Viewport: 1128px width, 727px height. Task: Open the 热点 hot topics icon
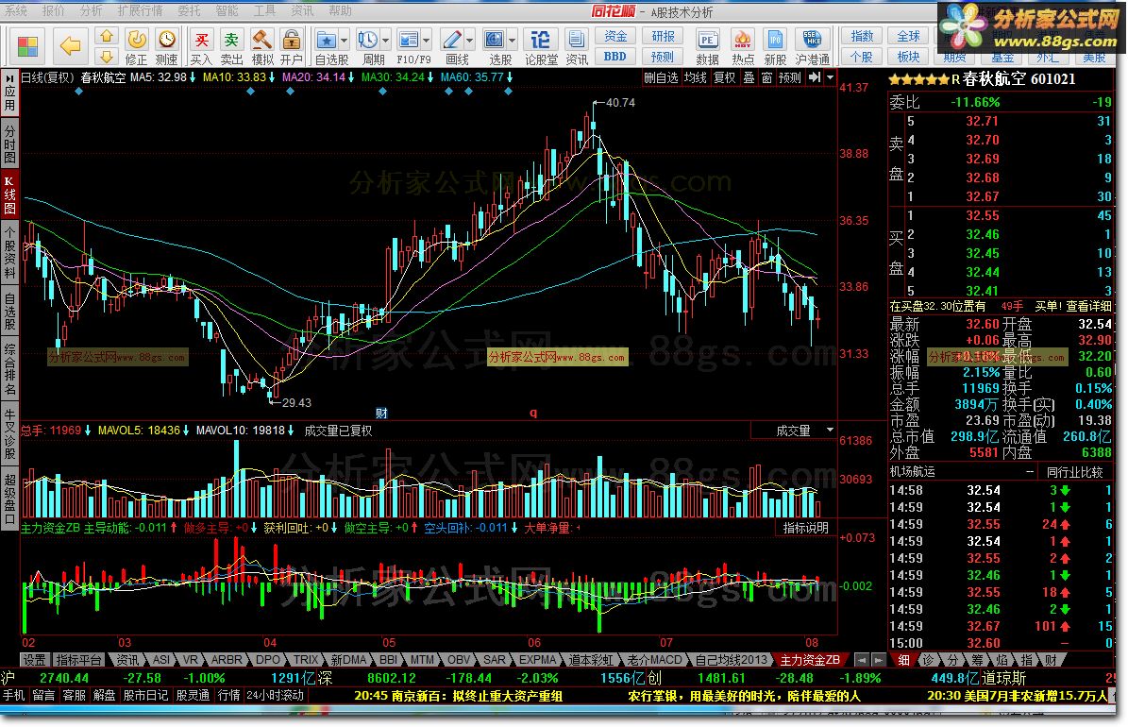click(743, 47)
